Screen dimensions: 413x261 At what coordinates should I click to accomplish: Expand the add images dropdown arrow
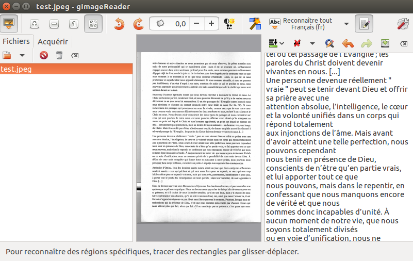pyautogui.click(x=22, y=55)
